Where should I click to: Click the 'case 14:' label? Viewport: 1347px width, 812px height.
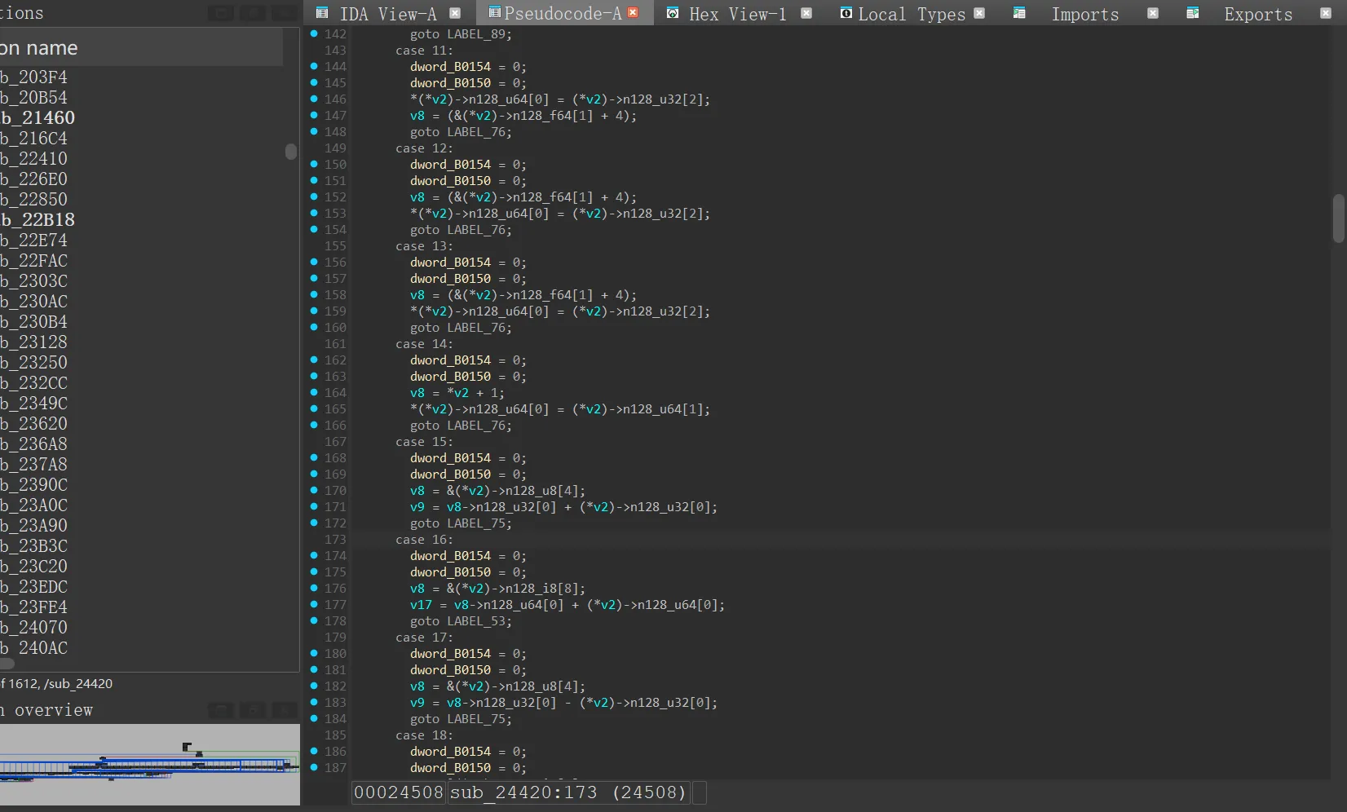pyautogui.click(x=424, y=344)
